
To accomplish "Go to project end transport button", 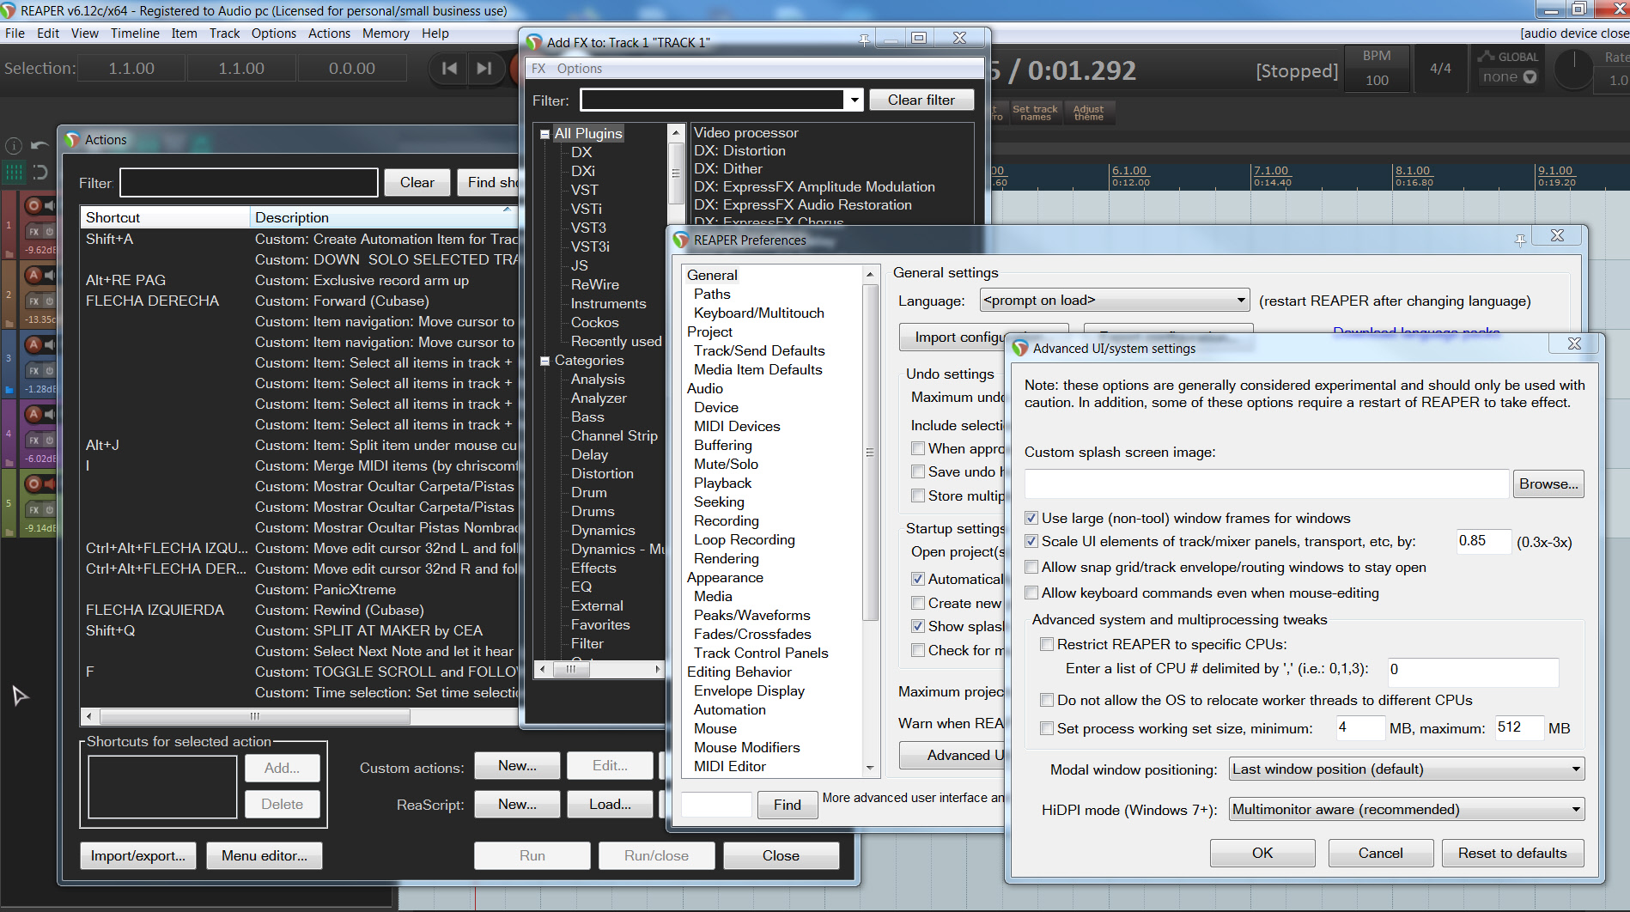I will (484, 69).
